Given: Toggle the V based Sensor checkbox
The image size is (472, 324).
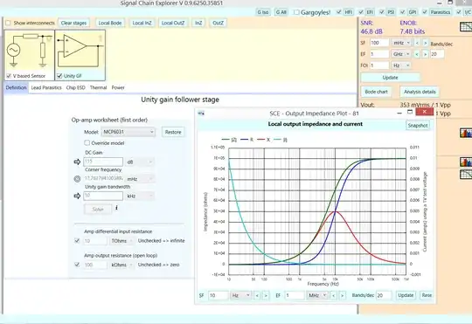Looking at the screenshot, I should pos(9,76).
